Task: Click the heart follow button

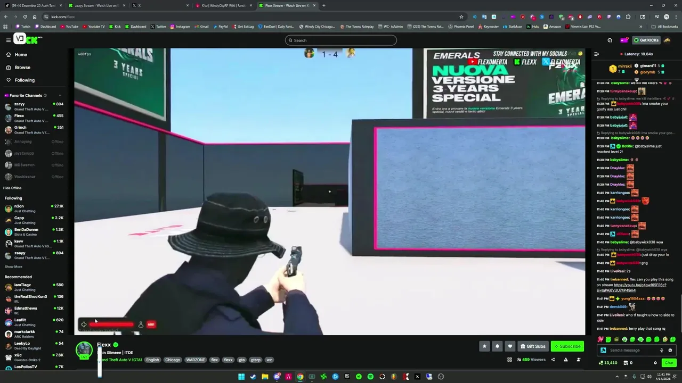Action: pyautogui.click(x=510, y=346)
